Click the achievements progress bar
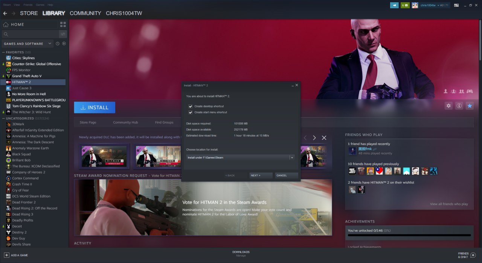Screen dimensions: 482x263 (409, 235)
